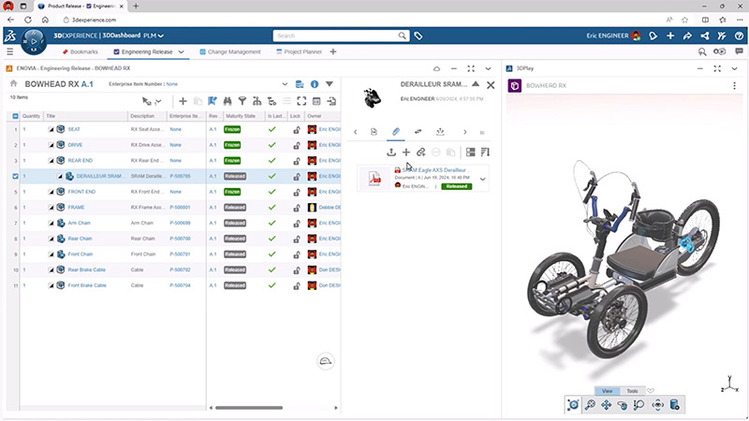
Task: Click the attach existing link icon
Action: (x=421, y=152)
